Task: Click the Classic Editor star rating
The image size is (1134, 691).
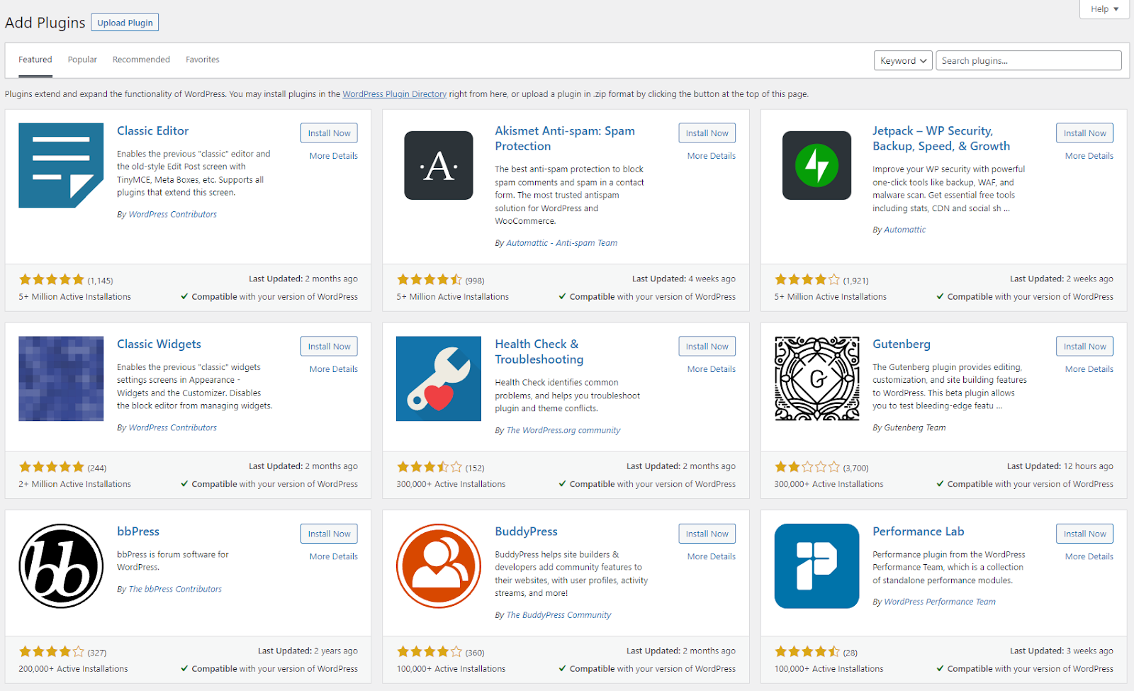Action: coord(52,280)
